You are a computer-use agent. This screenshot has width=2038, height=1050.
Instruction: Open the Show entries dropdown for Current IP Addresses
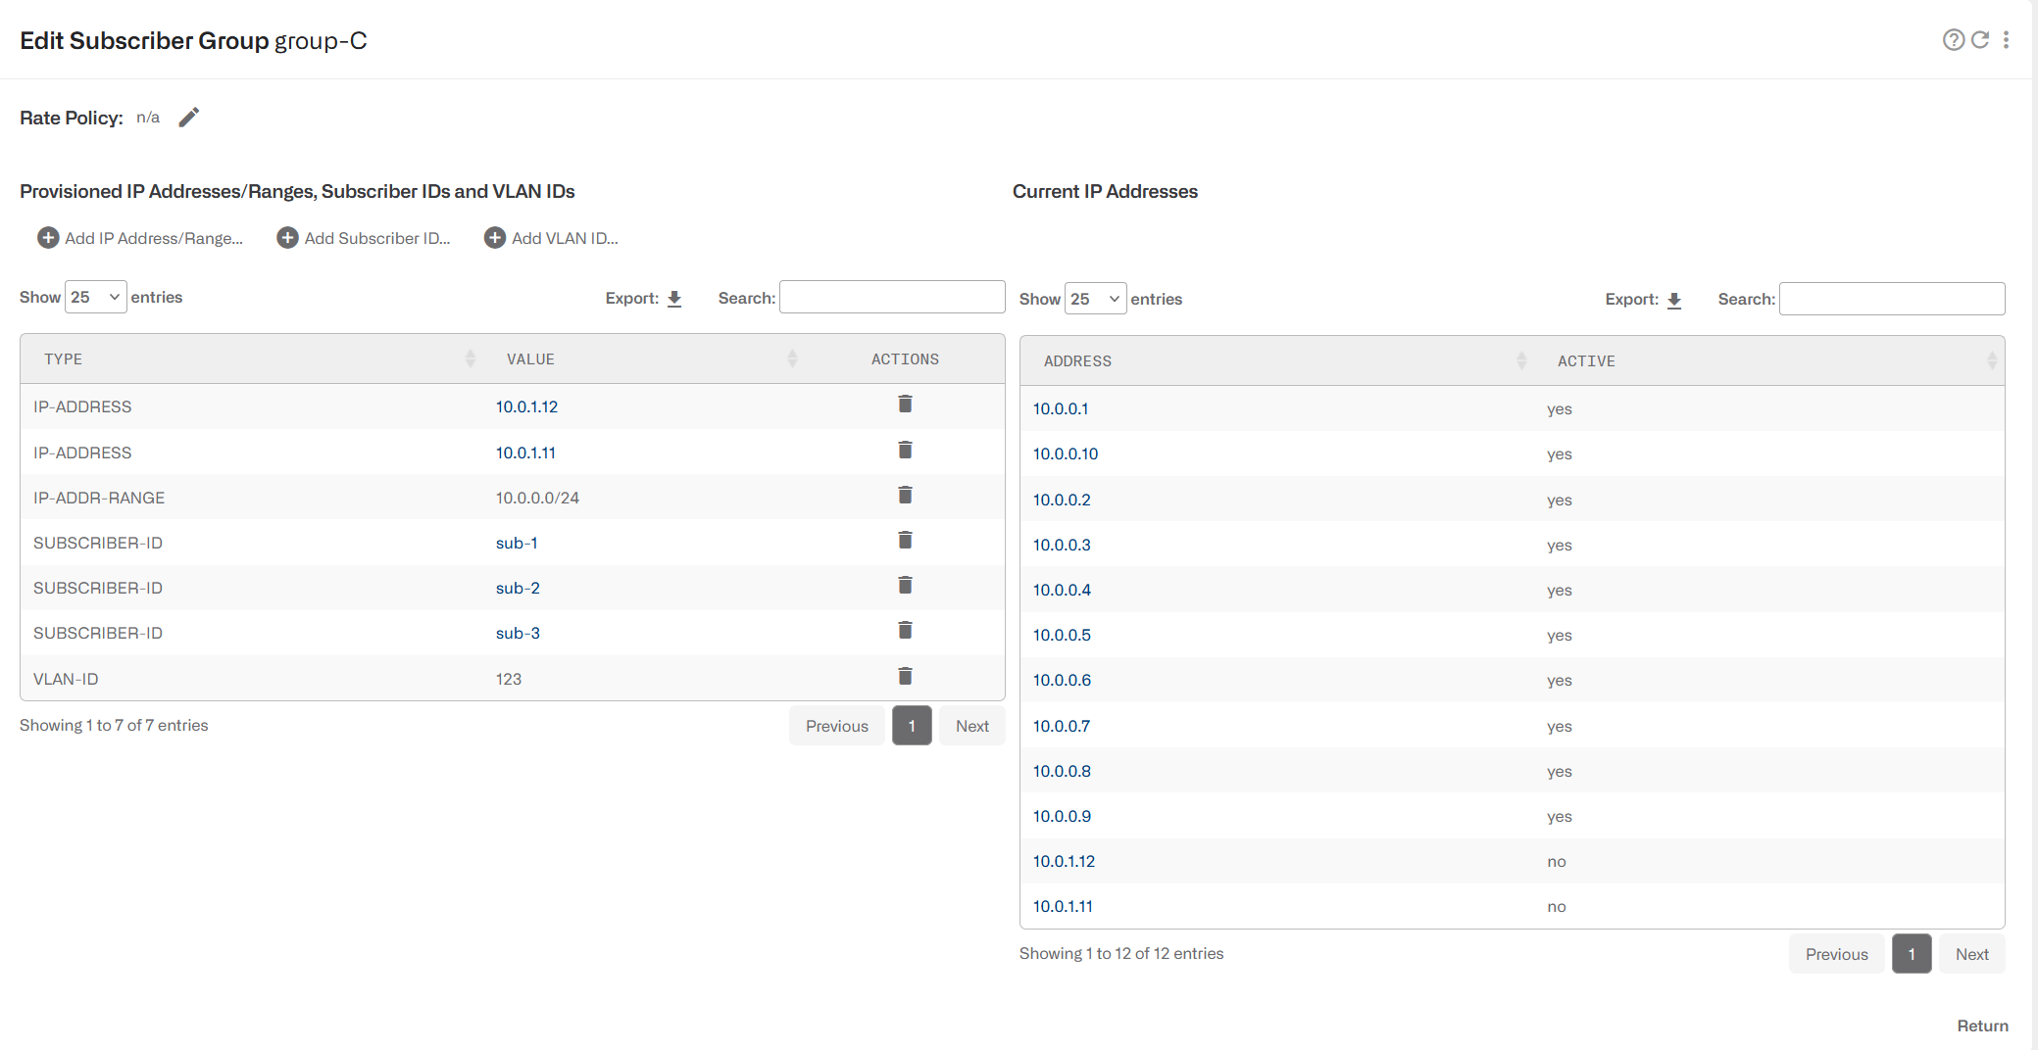[1095, 299]
